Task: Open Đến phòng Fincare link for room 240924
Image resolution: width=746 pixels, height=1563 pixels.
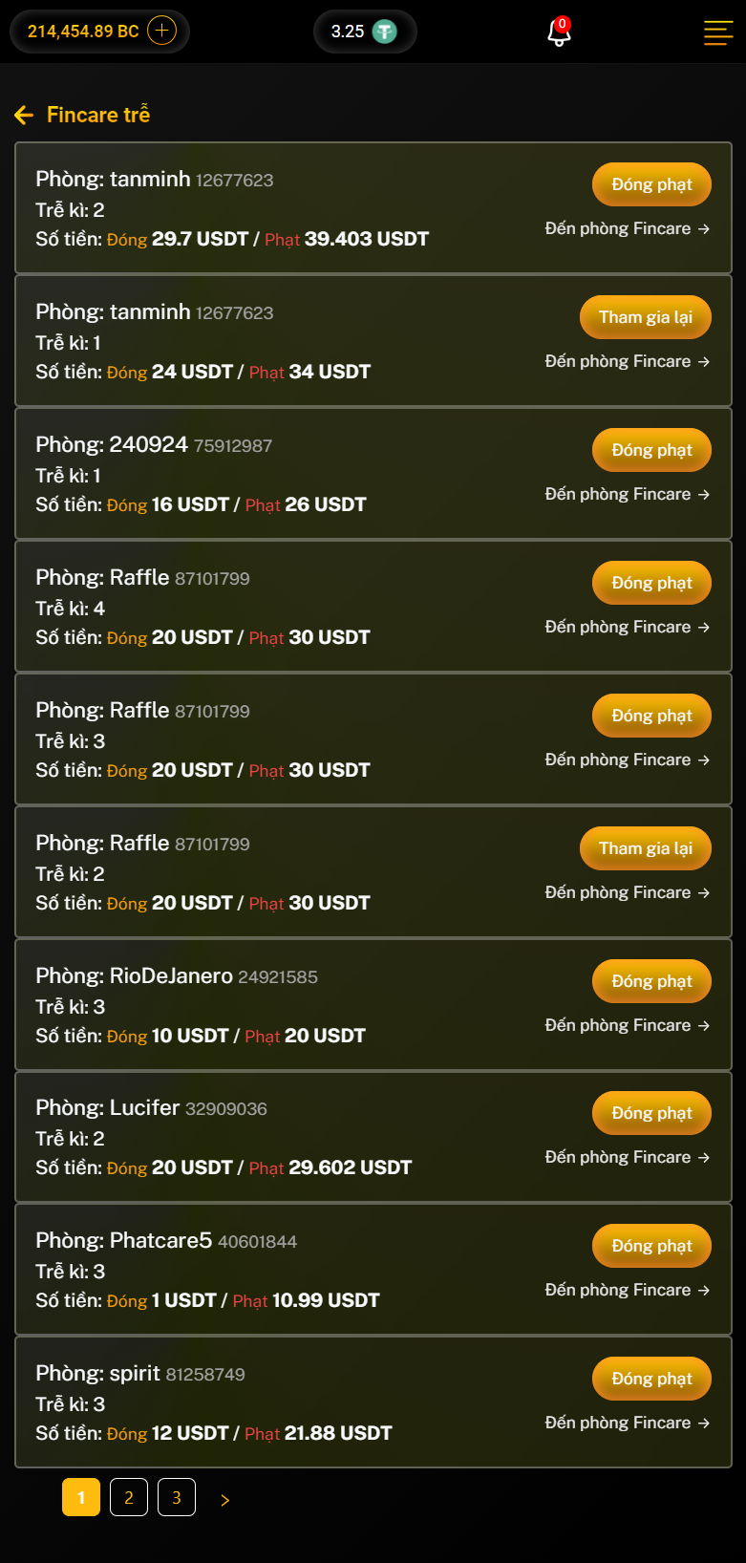Action: click(x=627, y=494)
